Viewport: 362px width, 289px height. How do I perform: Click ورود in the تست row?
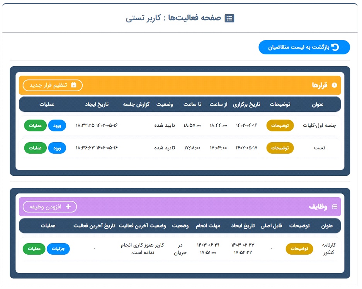[x=57, y=148]
